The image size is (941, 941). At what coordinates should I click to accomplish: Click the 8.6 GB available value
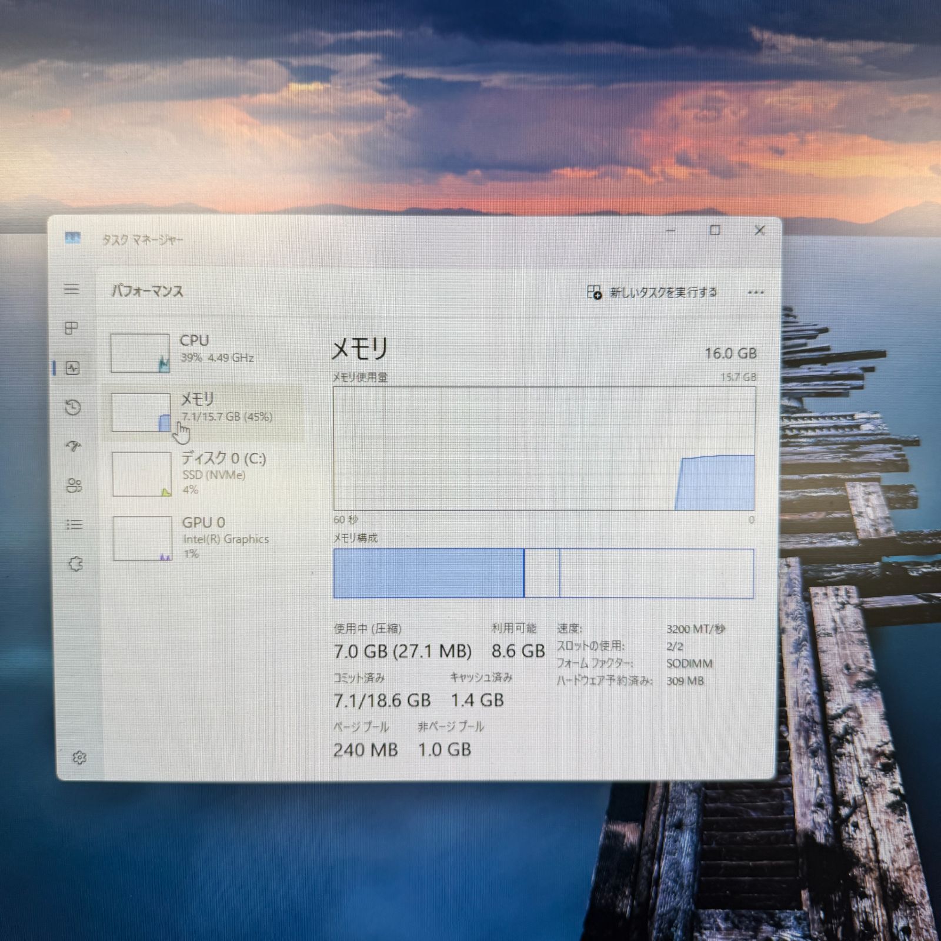click(518, 651)
